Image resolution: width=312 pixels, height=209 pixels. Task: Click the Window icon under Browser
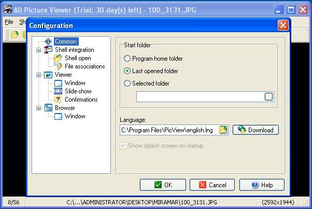(58, 116)
